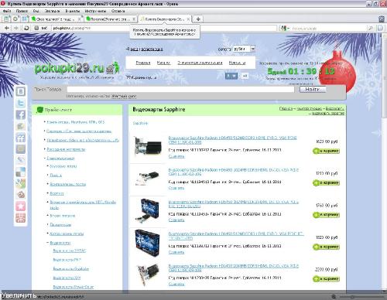Click the product search input field

click(x=180, y=89)
